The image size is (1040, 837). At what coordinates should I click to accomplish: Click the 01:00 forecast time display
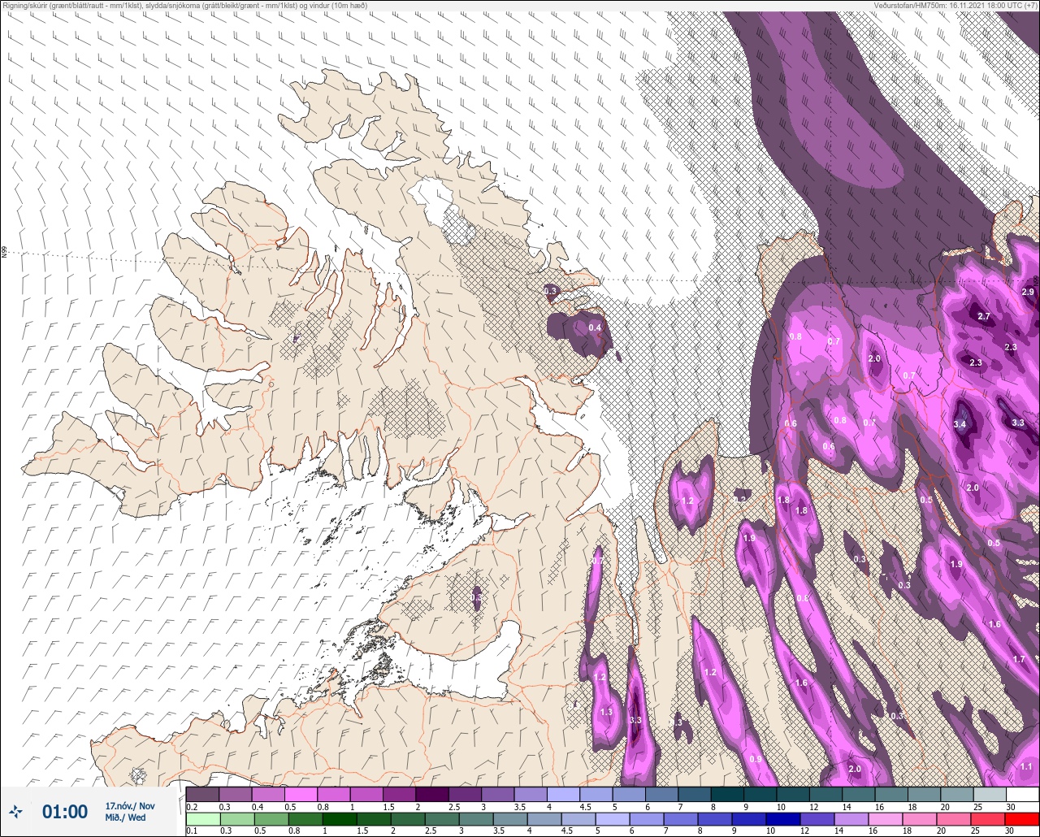coord(64,812)
